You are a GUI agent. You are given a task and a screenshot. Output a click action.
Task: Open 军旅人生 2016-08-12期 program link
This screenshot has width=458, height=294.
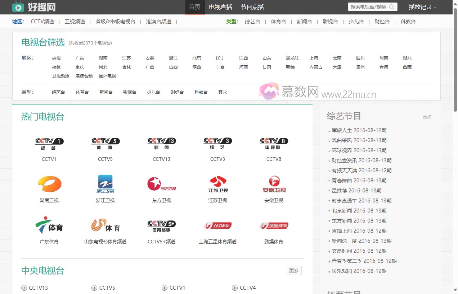[x=359, y=130]
